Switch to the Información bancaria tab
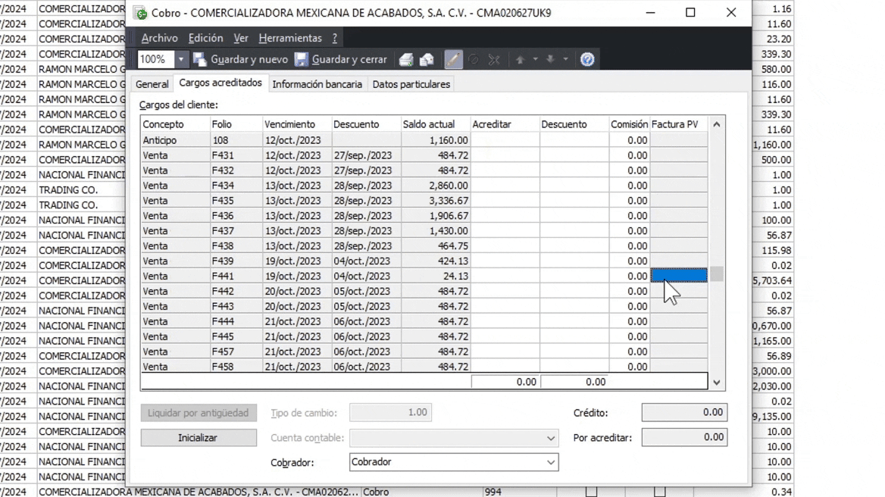 (317, 84)
